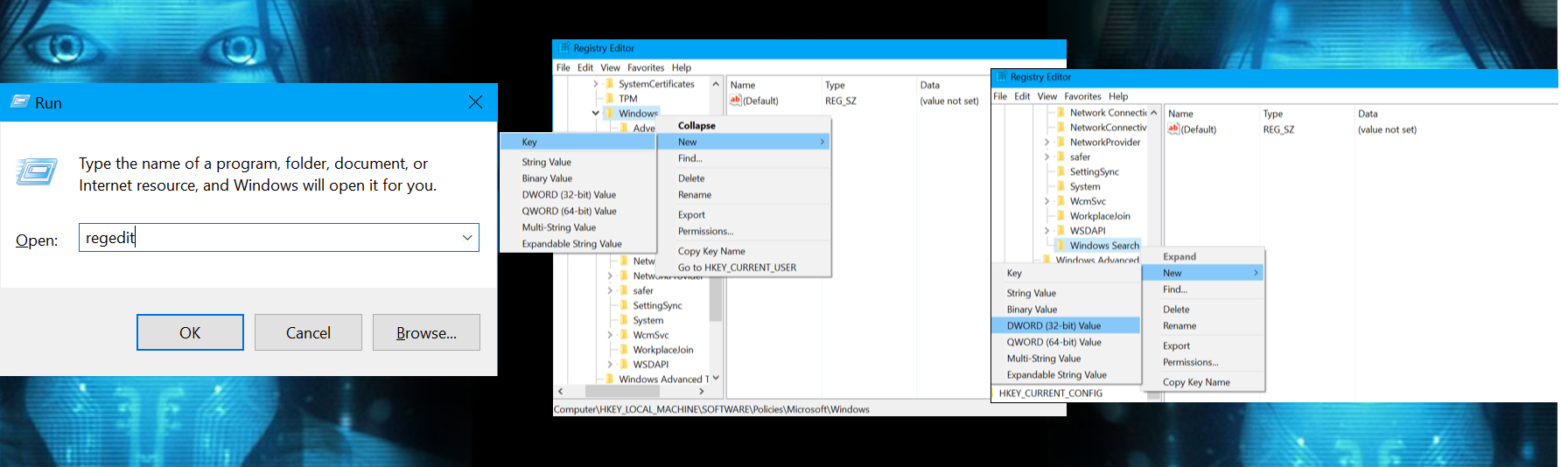Click (Default) string icon in Registry Editor with Collapse menu
The width and height of the screenshot is (1561, 467).
click(736, 101)
